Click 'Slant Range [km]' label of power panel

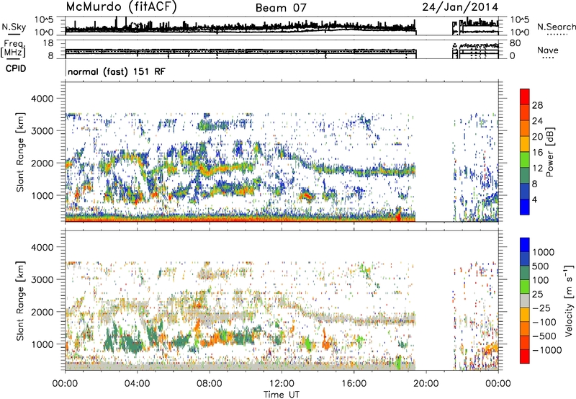point(20,152)
